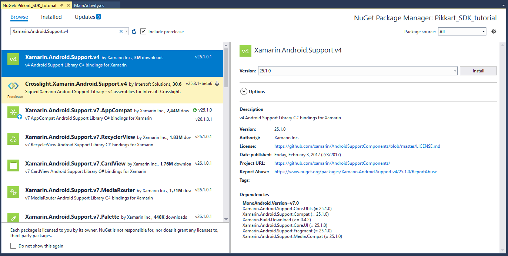The height and width of the screenshot is (256, 508).
Task: Select Xamarin.Android.Support.v7.Palette package row
Action: click(112, 216)
